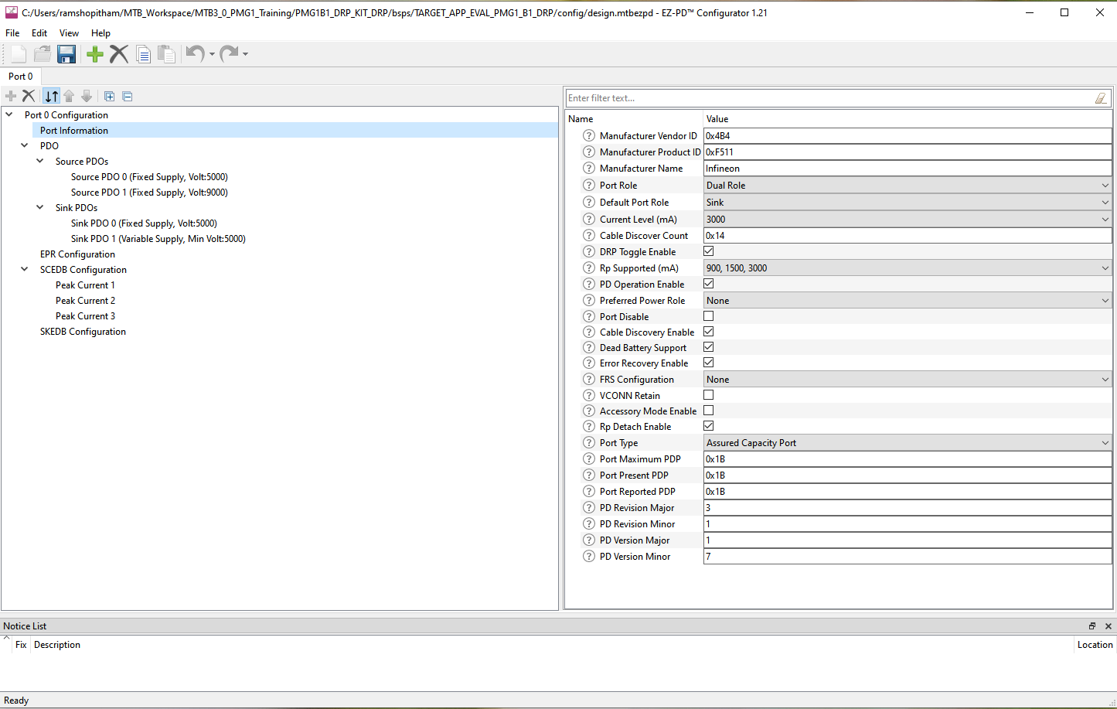Toggle Cable Discovery Enable checkbox
This screenshot has width=1117, height=709.
[x=708, y=332]
